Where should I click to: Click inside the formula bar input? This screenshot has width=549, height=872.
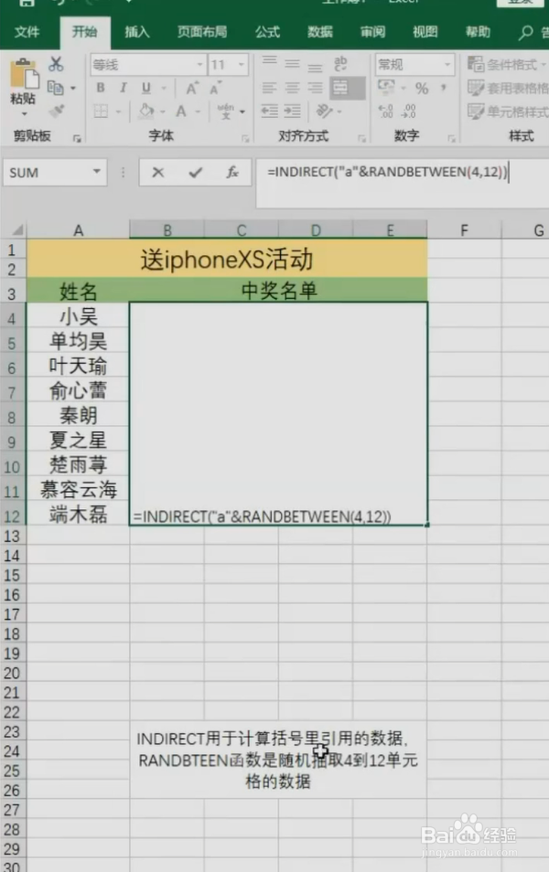402,183
